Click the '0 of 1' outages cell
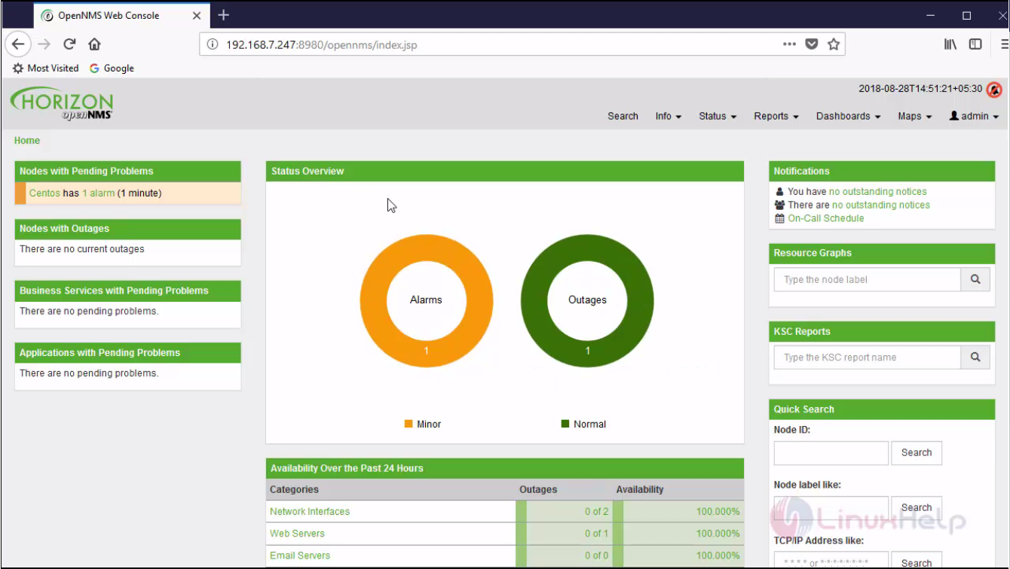Image resolution: width=1010 pixels, height=569 pixels. point(564,533)
